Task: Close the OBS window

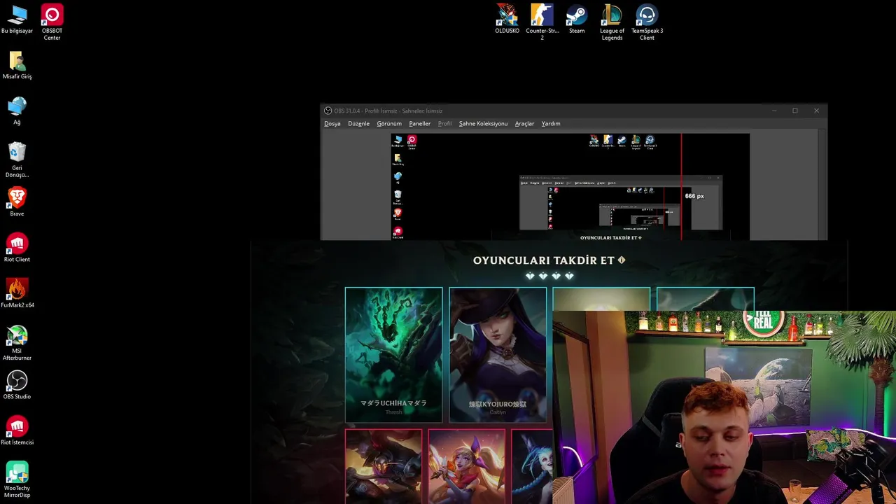Action: (816, 111)
